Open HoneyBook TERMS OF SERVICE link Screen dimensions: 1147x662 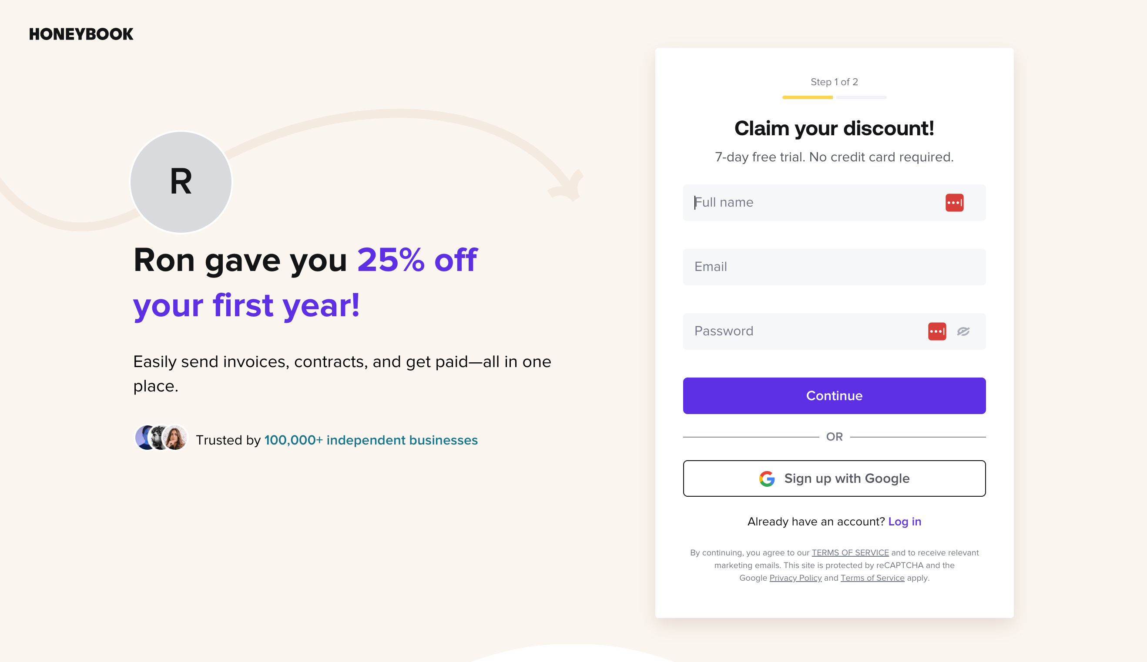coord(849,553)
